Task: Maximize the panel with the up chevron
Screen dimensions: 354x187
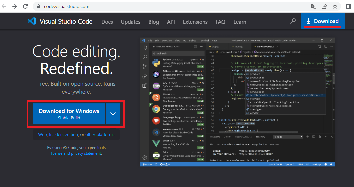Action: point(326,137)
